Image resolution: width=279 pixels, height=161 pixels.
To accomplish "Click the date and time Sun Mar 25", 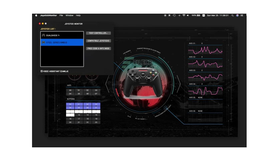I will (218, 15).
